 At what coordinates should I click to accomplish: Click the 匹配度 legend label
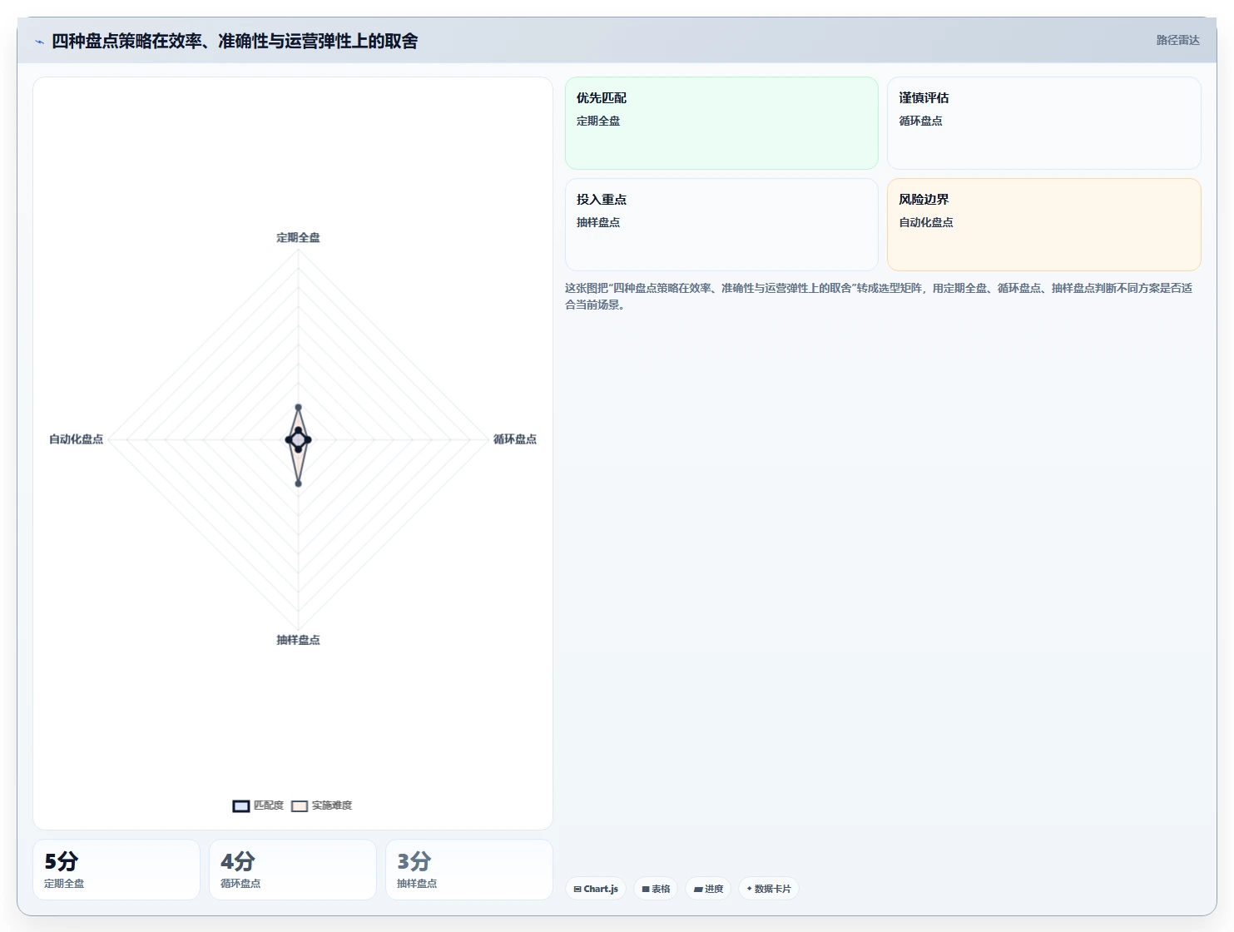coord(269,806)
